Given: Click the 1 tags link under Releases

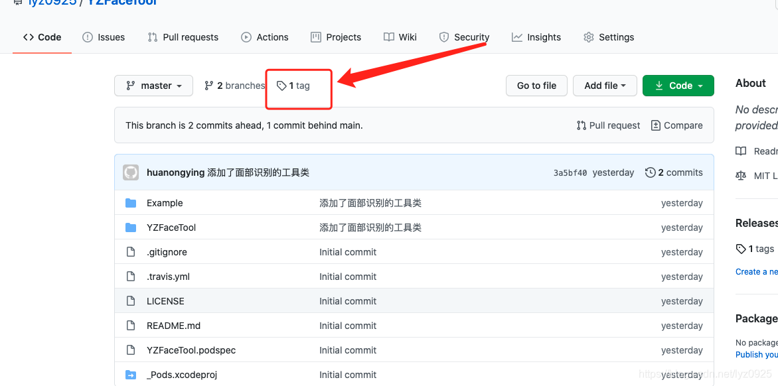Looking at the screenshot, I should (x=755, y=249).
